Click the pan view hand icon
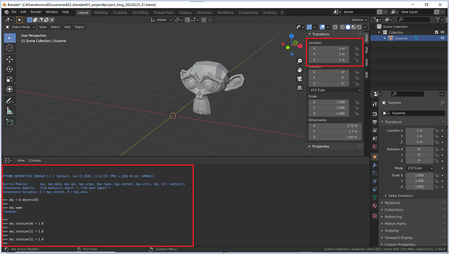The height and width of the screenshot is (254, 449). click(299, 70)
